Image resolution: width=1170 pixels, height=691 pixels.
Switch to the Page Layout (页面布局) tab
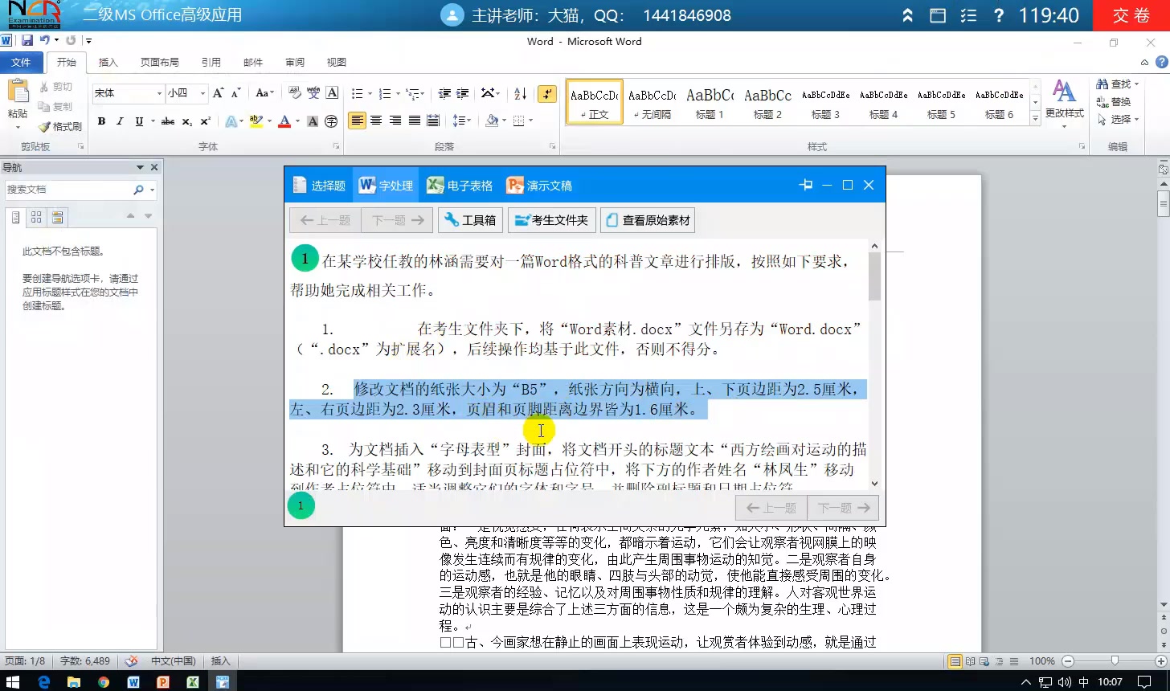point(159,62)
